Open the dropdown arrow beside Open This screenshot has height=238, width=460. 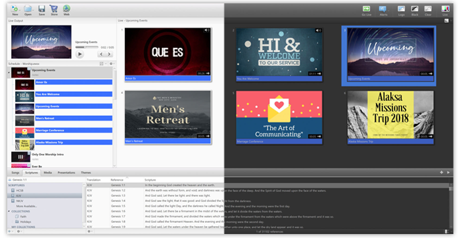pyautogui.click(x=33, y=10)
